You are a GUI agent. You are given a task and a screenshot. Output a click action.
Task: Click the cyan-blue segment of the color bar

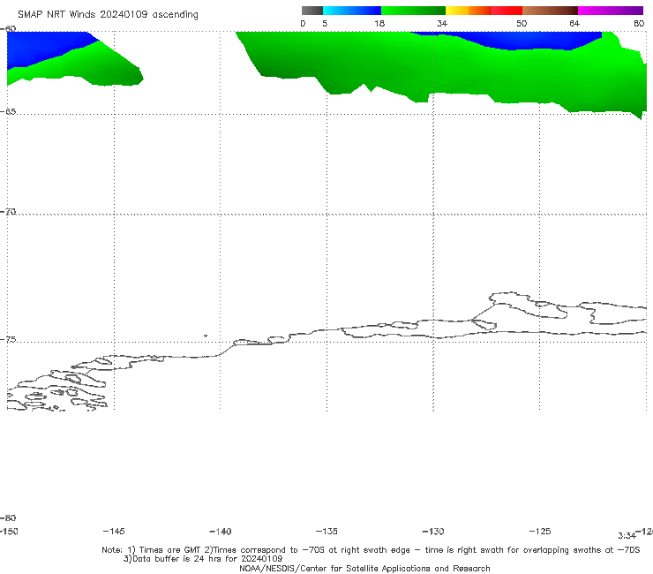pyautogui.click(x=352, y=11)
